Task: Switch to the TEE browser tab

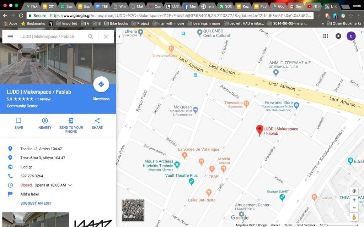Action: pos(102,6)
